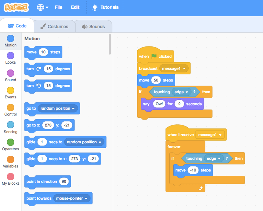
Task: Select the Sound category circle
Action: (x=11, y=73)
